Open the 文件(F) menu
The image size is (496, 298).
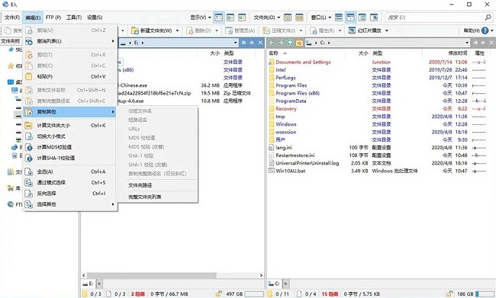[12, 18]
